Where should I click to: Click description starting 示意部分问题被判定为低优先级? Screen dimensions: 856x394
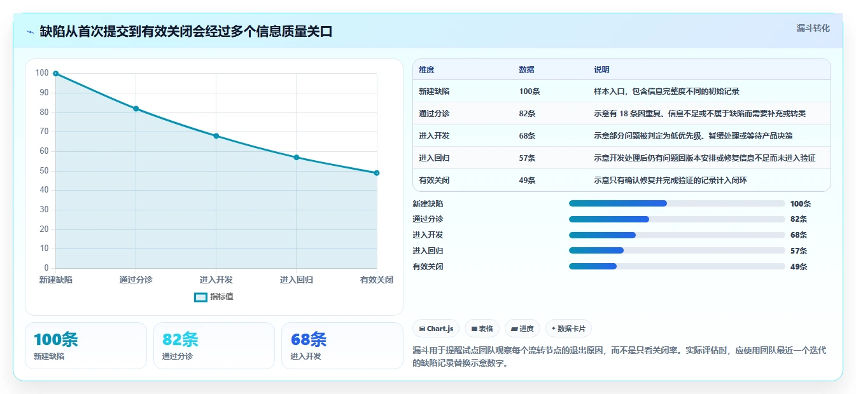[x=693, y=136]
